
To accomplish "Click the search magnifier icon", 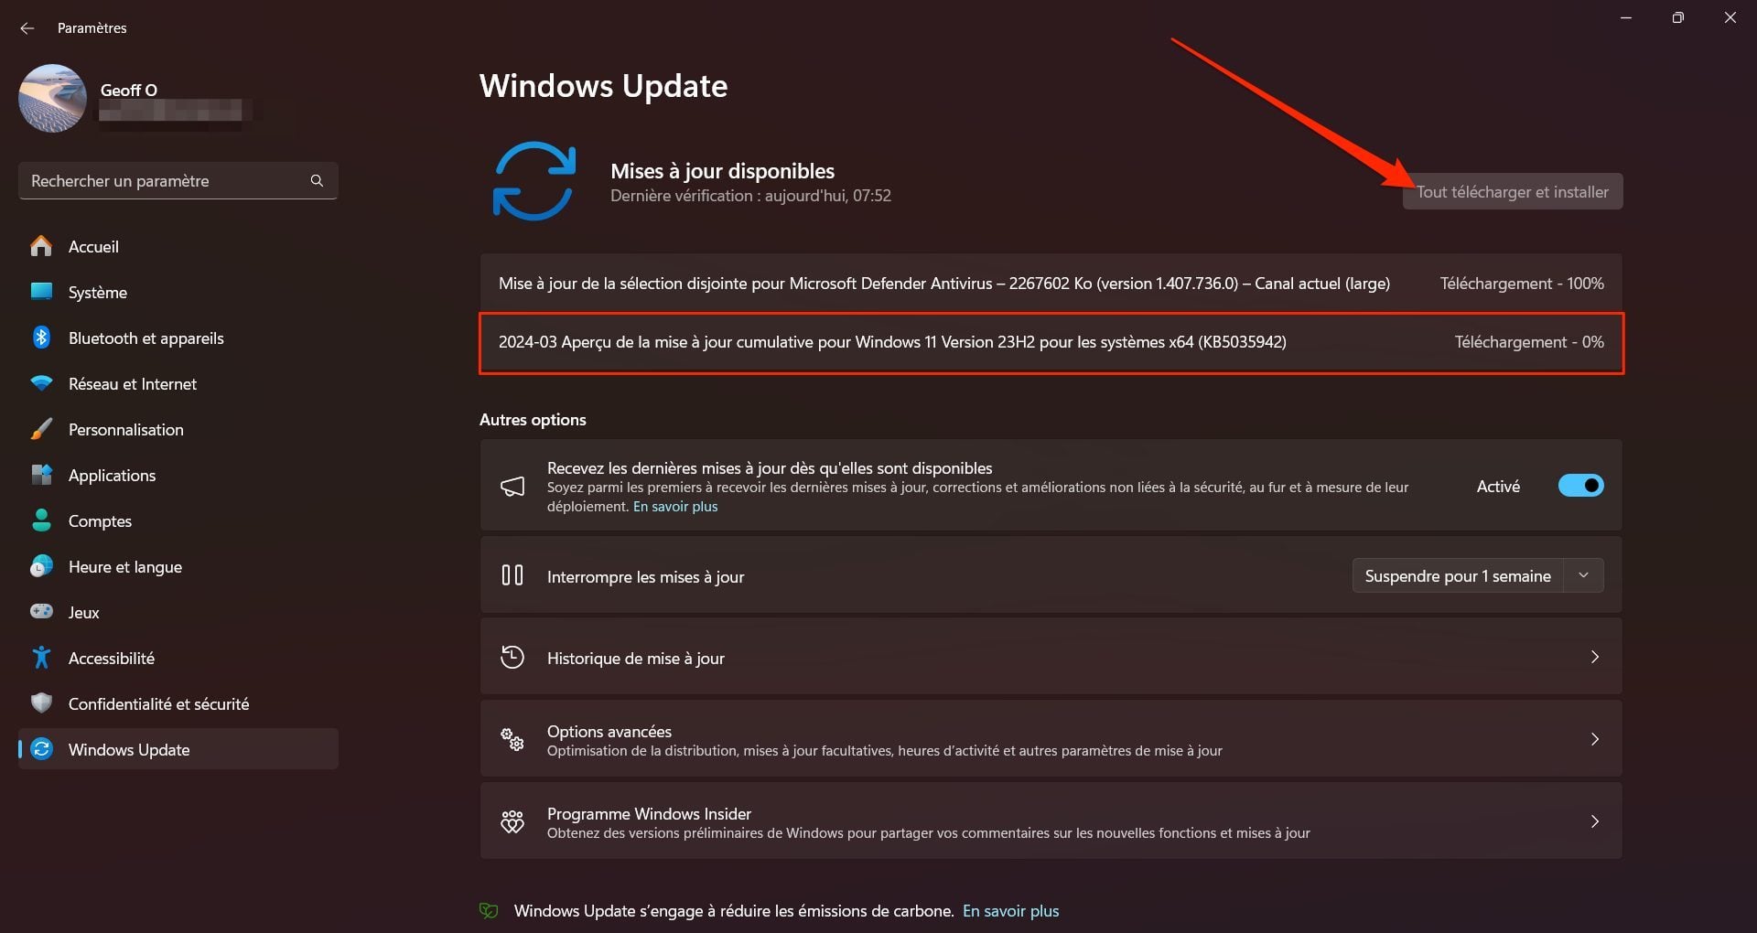I will (x=317, y=181).
